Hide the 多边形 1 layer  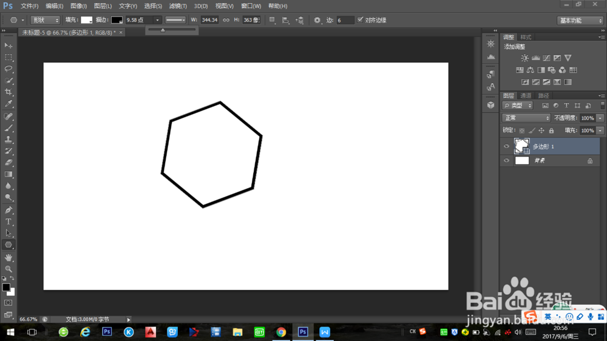click(x=507, y=146)
